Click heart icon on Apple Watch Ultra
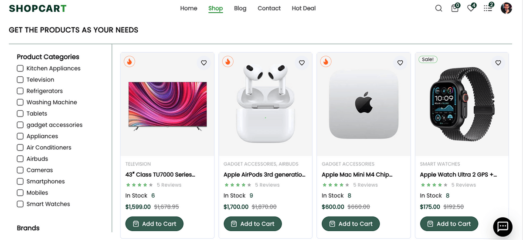The width and height of the screenshot is (523, 240). [498, 63]
